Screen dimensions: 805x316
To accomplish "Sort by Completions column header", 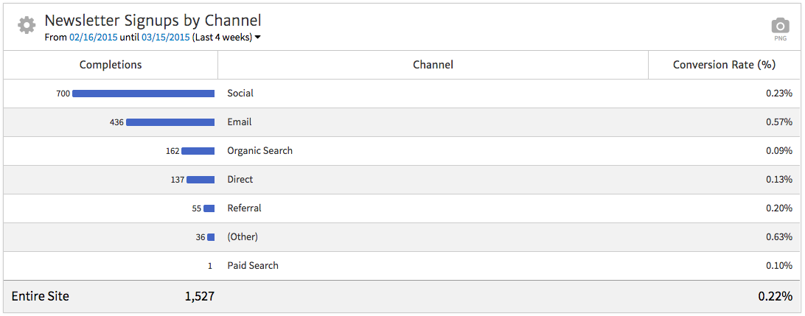I will click(111, 65).
